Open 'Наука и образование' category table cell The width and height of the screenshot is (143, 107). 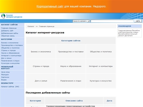pos(71,66)
